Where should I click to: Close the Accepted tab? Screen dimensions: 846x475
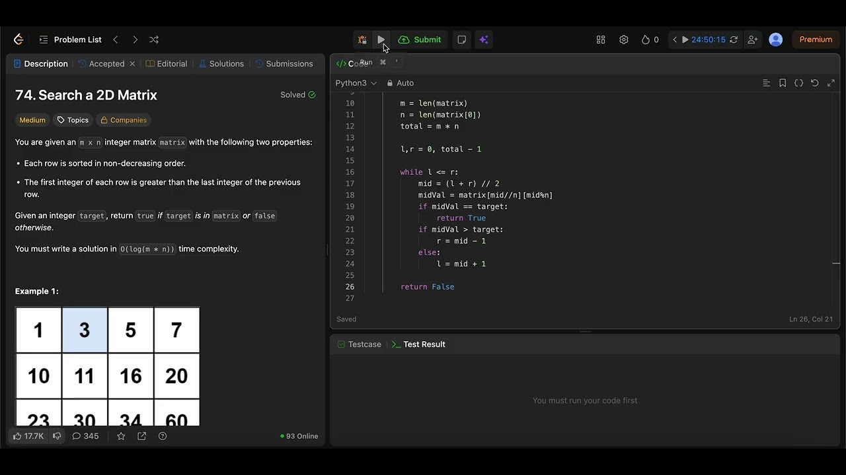[132, 64]
